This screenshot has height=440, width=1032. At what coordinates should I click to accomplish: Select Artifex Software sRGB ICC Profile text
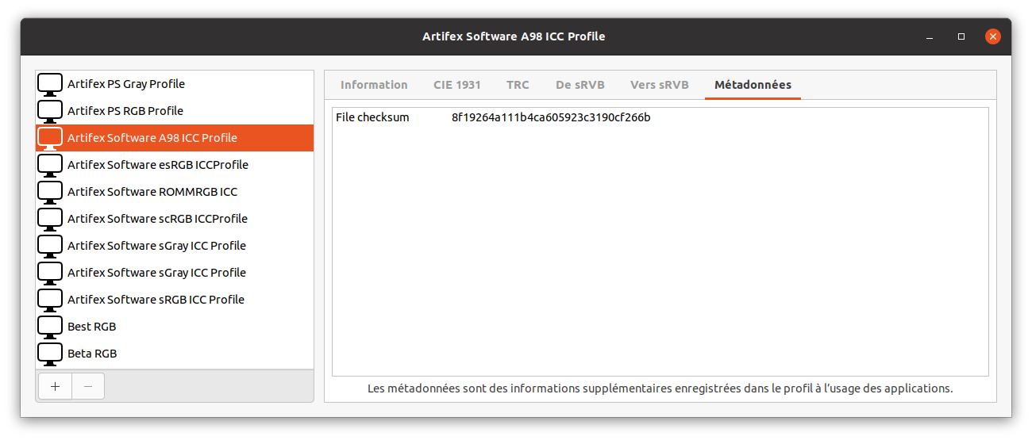156,300
